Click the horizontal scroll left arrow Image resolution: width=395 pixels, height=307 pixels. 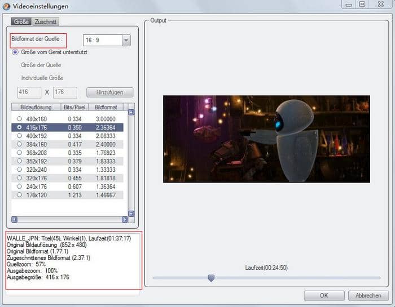[15, 220]
